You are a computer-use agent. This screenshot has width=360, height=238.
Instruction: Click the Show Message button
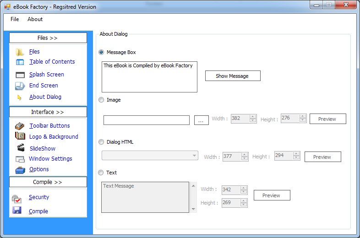pyautogui.click(x=233, y=76)
